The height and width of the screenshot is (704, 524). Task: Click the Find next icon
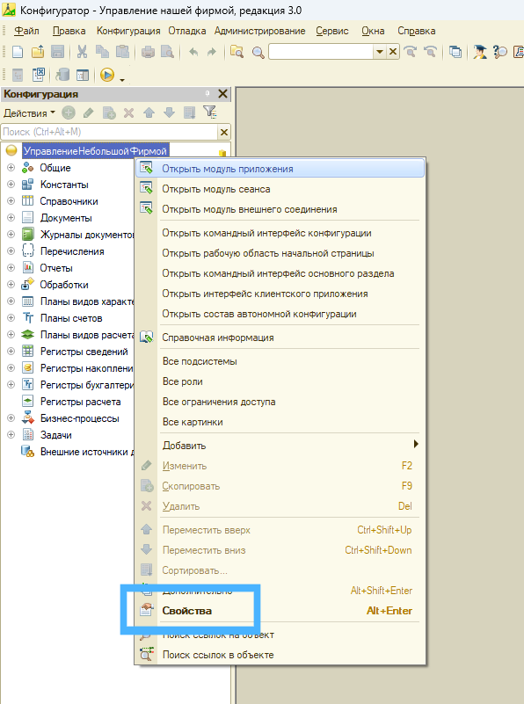pos(410,52)
